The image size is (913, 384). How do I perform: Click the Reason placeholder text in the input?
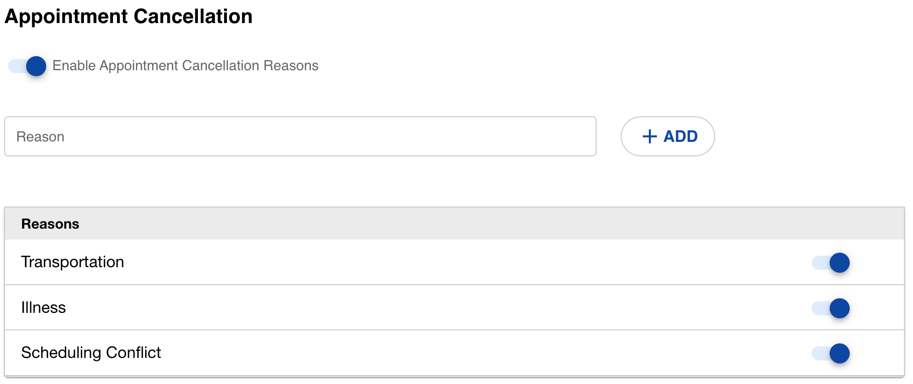(x=40, y=137)
